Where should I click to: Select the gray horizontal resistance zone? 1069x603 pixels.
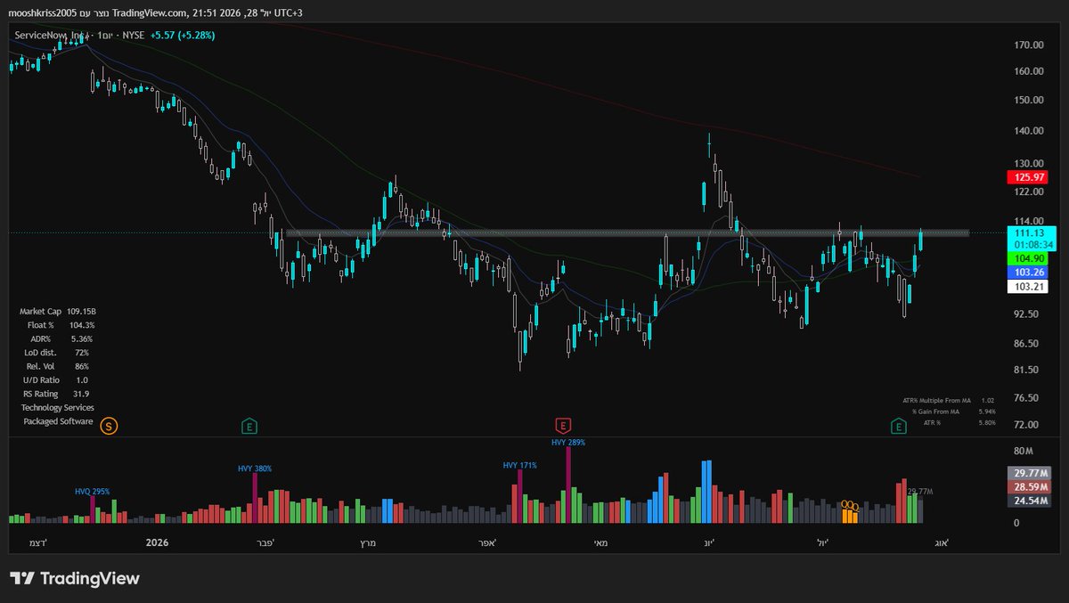(627, 233)
